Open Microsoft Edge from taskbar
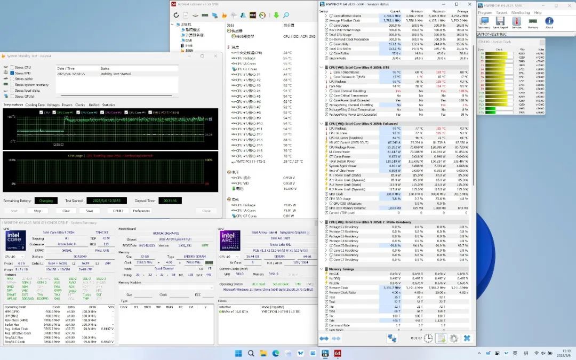This screenshot has width=576, height=360. pos(276,354)
